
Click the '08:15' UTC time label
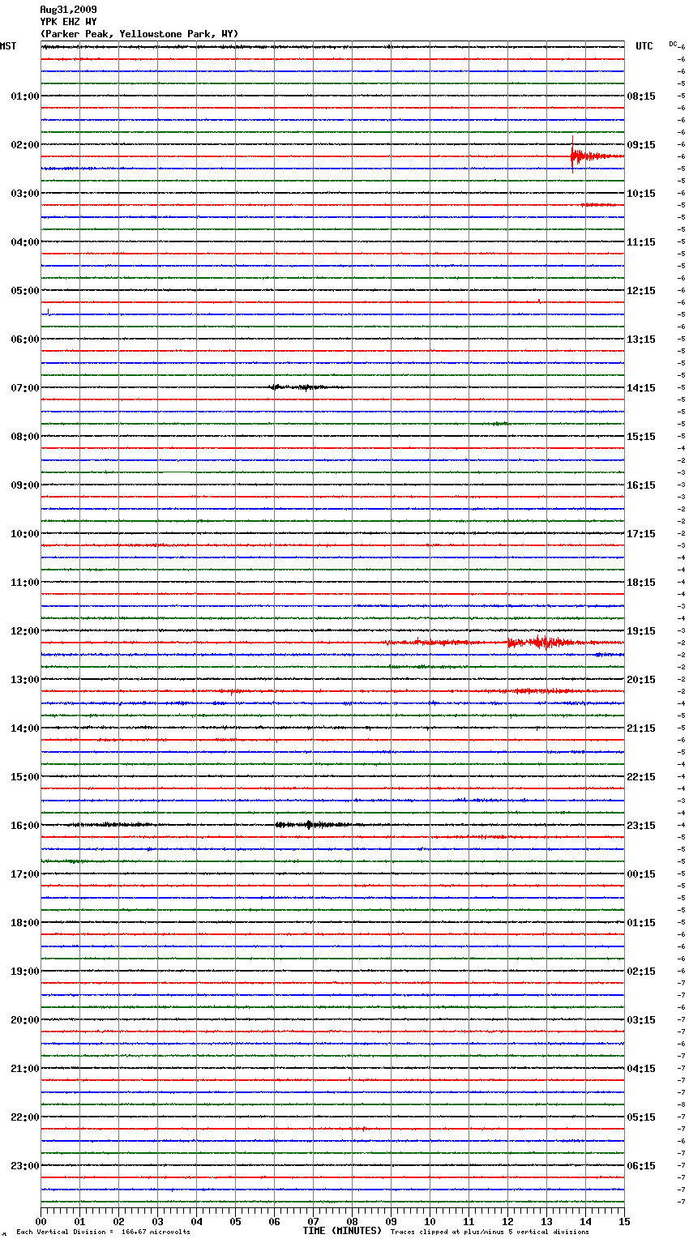[x=641, y=96]
